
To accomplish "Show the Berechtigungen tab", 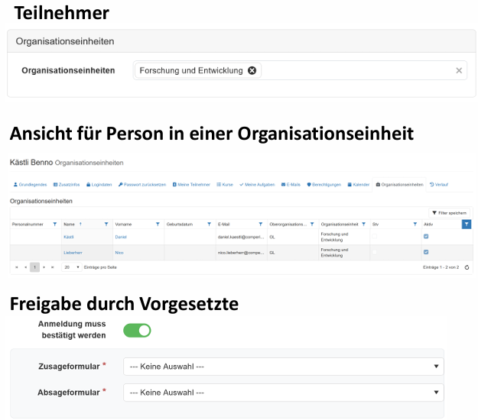I will 324,185.
